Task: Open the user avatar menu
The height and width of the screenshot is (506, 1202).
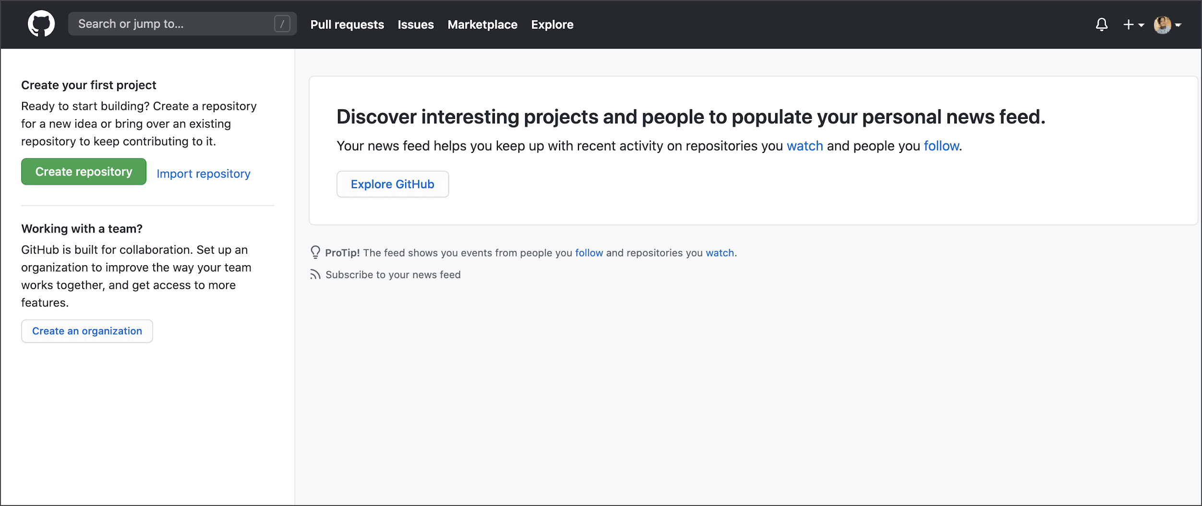Action: (1167, 25)
